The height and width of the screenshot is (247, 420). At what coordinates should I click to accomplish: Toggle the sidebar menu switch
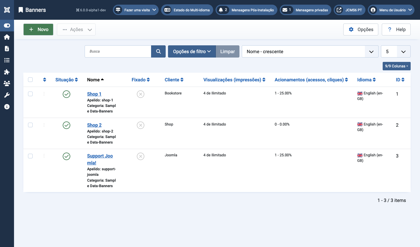[7, 26]
